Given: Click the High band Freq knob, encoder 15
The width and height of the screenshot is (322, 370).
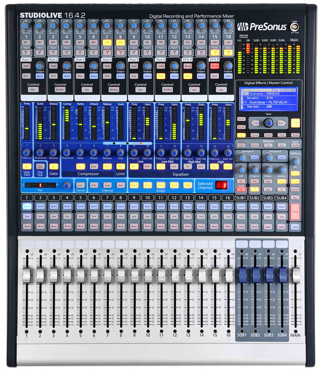Looking at the screenshot, I should [214, 153].
